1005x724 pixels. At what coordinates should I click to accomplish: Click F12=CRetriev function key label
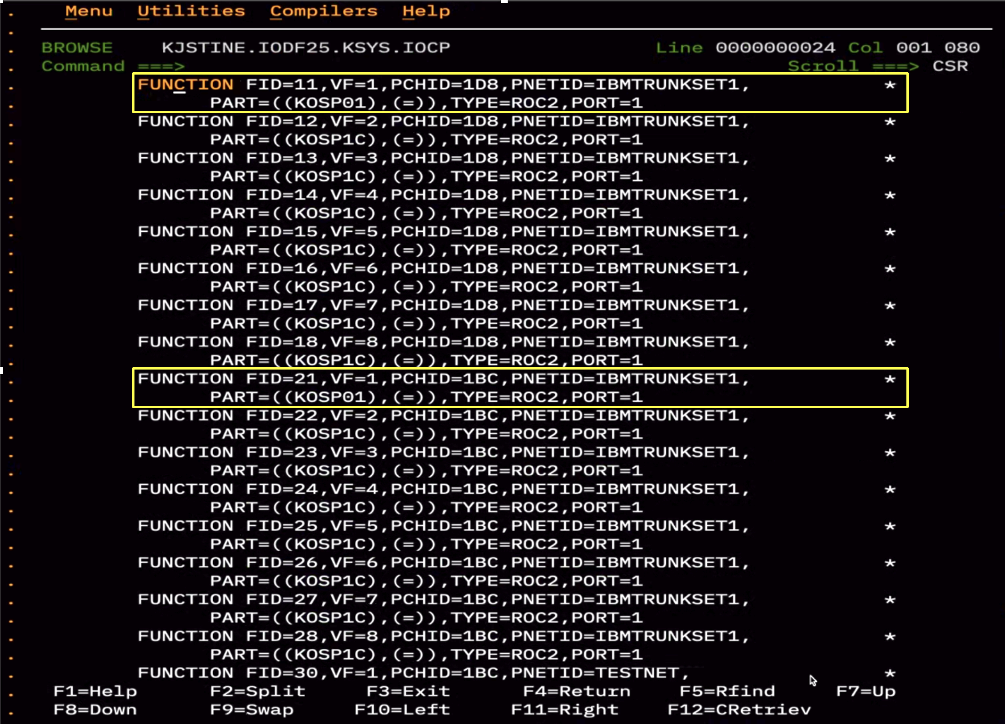tap(739, 709)
